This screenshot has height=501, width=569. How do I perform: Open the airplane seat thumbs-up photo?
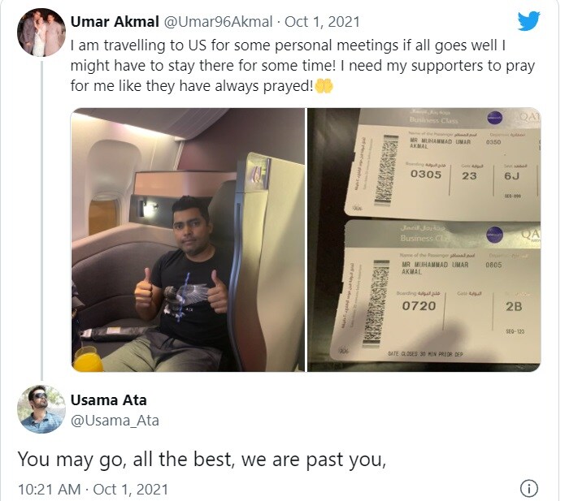pyautogui.click(x=188, y=240)
